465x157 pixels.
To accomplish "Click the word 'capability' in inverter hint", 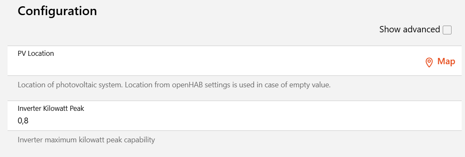I will pyautogui.click(x=141, y=140).
